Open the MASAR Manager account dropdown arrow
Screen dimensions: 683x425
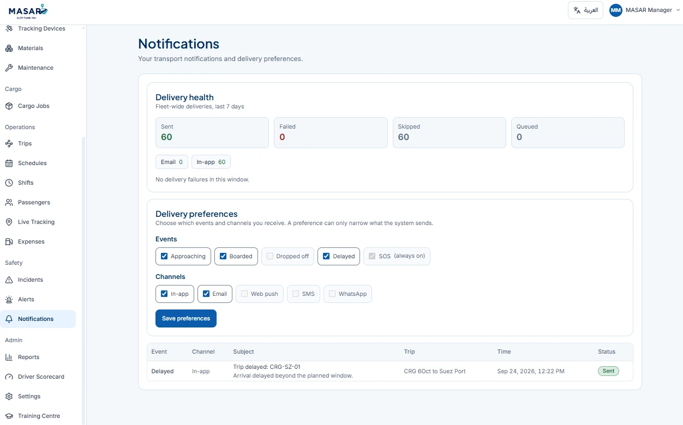point(678,10)
